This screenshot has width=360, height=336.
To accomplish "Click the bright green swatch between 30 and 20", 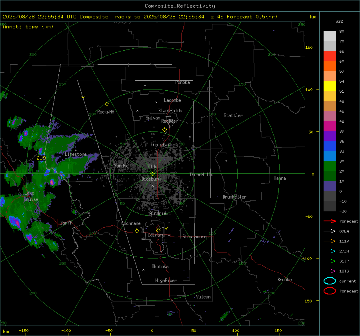I will pos(330,166).
